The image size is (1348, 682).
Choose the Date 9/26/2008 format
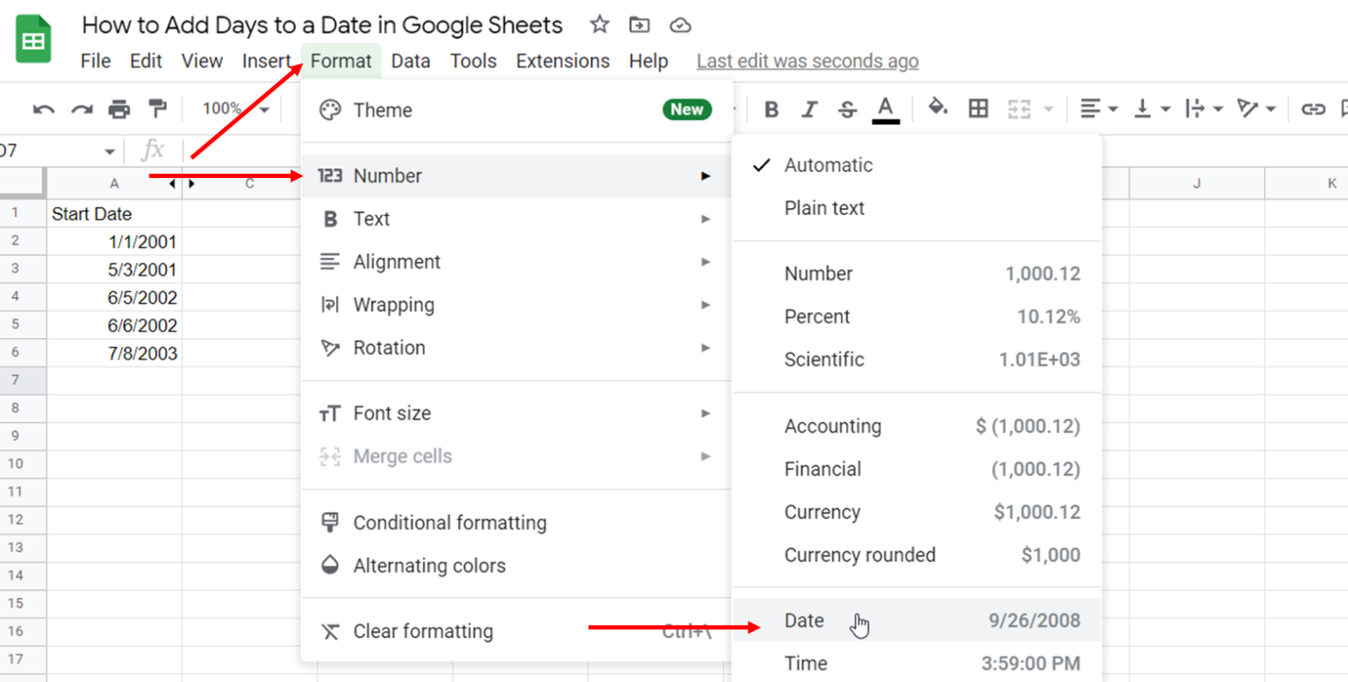[x=916, y=621]
